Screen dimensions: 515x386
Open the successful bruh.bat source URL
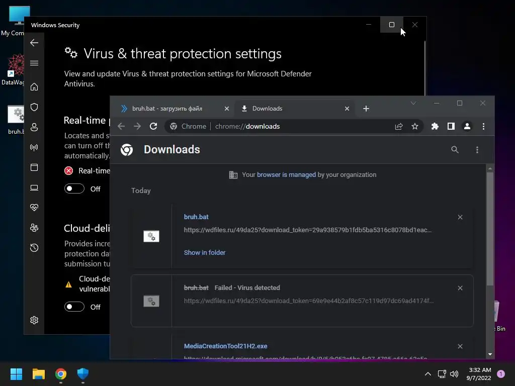tap(308, 230)
